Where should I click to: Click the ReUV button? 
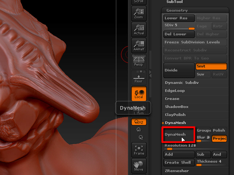click(219, 74)
